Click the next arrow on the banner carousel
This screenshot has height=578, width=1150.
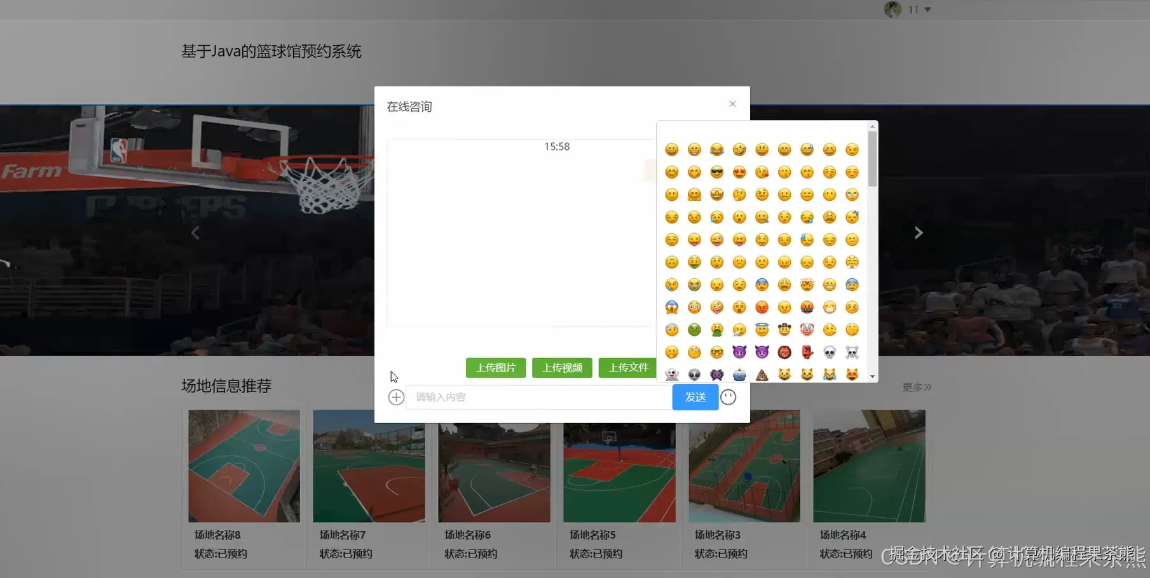(x=919, y=232)
